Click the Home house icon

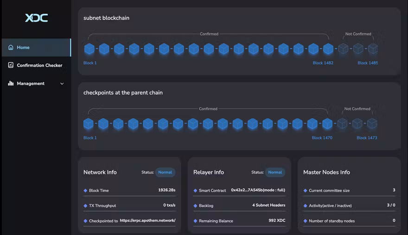pos(11,47)
